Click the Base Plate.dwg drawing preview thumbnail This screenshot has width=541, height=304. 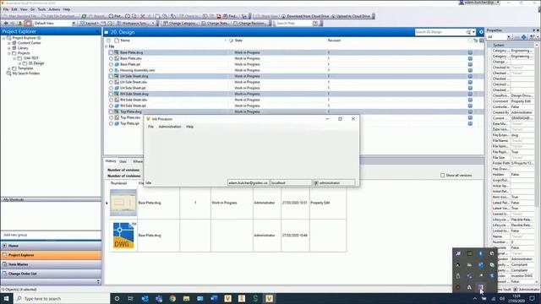(123, 203)
